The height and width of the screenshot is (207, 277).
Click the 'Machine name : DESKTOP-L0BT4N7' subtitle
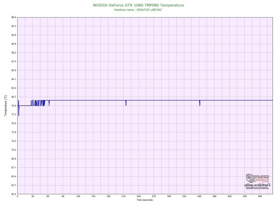click(x=138, y=10)
